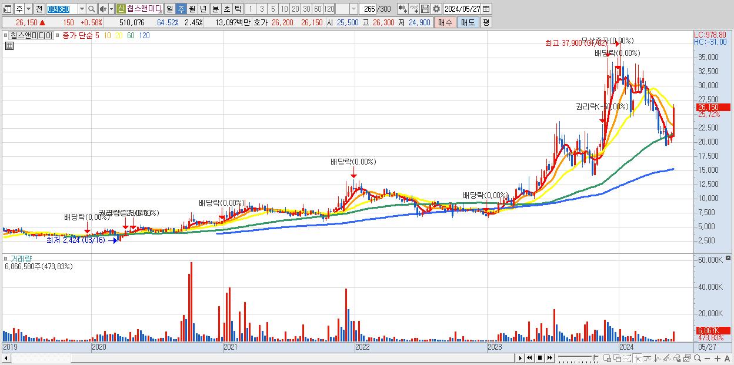This screenshot has width=734, height=365.
Task: Click the dotted-frame chart icon
Action: pyautogui.click(x=627, y=359)
